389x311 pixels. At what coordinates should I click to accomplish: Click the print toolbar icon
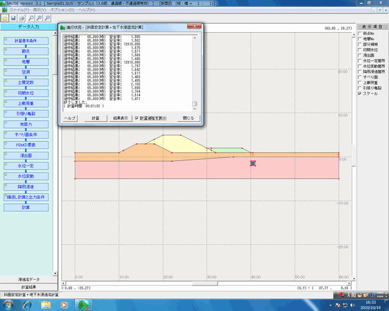pos(22,18)
